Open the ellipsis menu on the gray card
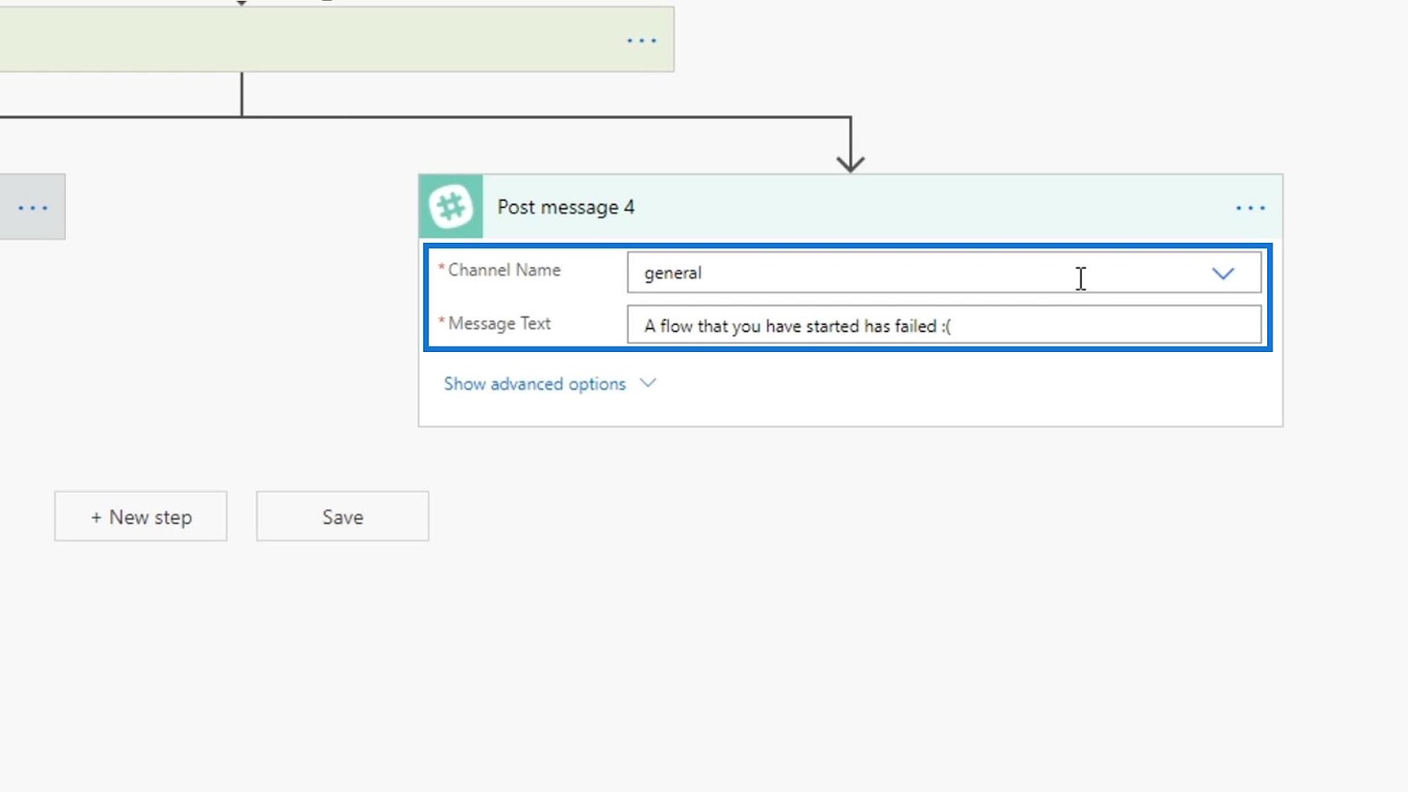1408x792 pixels. [x=33, y=209]
